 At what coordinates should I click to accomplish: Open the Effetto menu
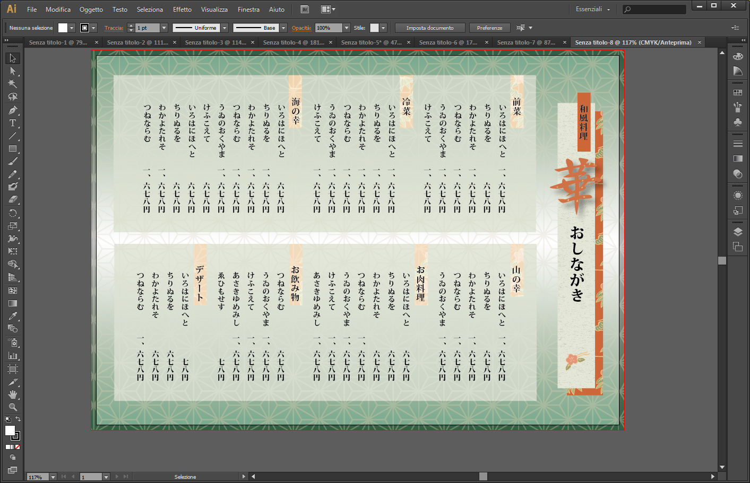182,9
